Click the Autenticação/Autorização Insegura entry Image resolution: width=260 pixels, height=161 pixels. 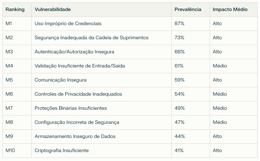click(74, 52)
